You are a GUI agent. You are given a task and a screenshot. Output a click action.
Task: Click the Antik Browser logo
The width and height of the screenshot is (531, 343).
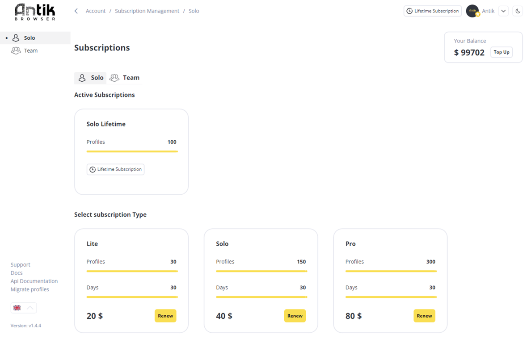(35, 12)
